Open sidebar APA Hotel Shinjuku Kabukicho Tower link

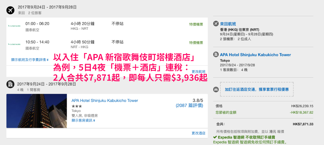click(x=255, y=55)
